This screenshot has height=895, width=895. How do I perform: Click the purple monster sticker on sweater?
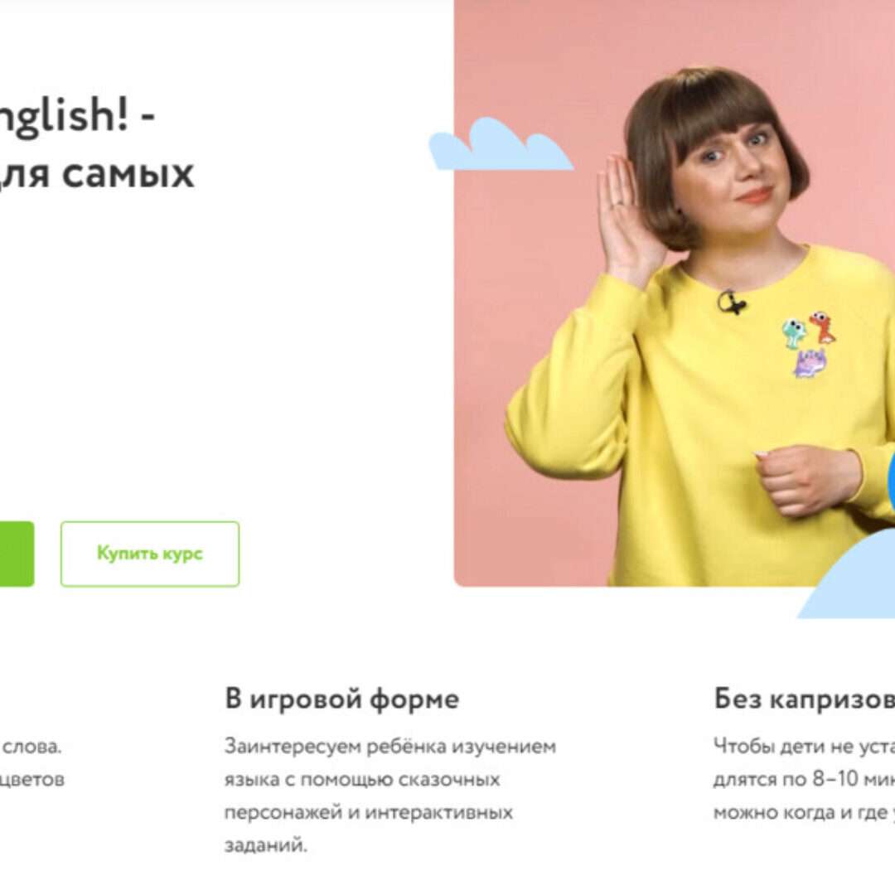(x=810, y=363)
